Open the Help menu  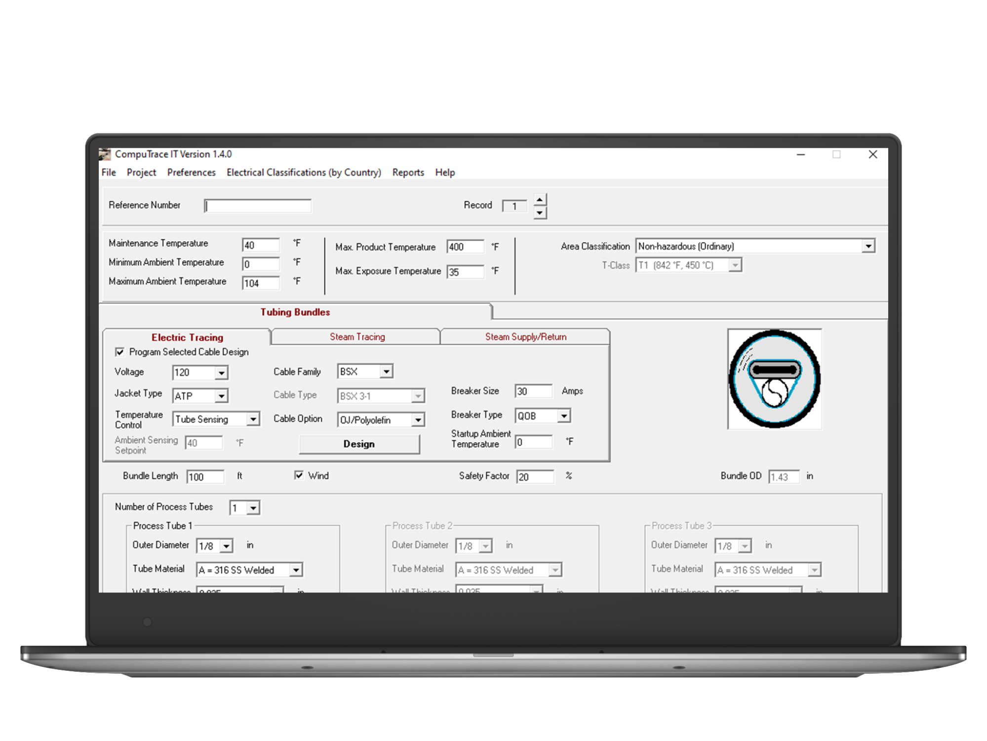point(445,172)
